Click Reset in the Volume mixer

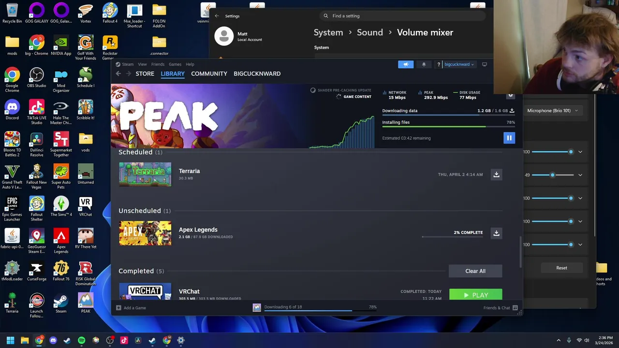coord(561,268)
